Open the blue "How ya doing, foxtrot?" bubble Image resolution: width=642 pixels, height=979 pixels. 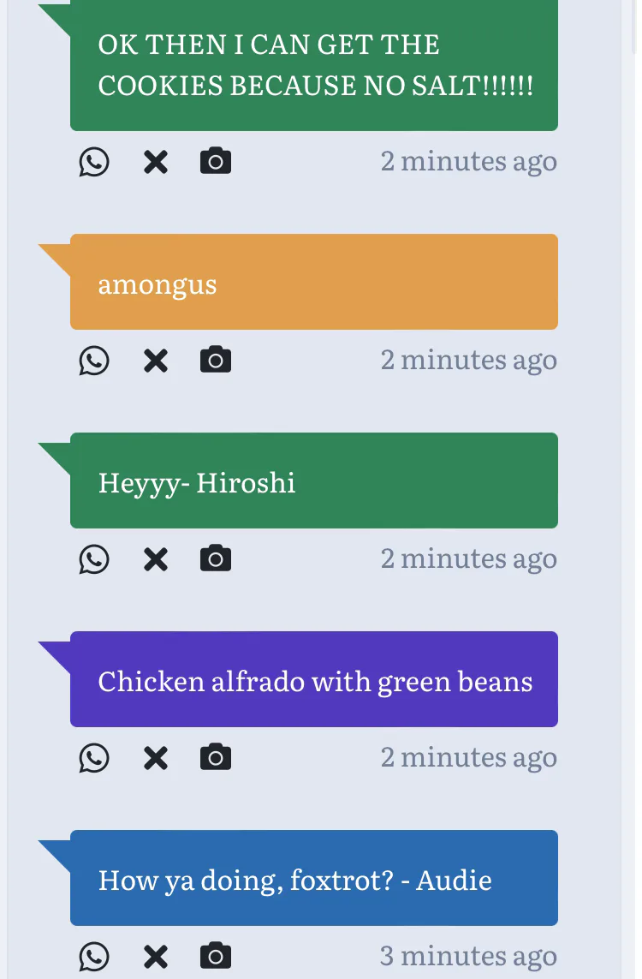tap(313, 878)
